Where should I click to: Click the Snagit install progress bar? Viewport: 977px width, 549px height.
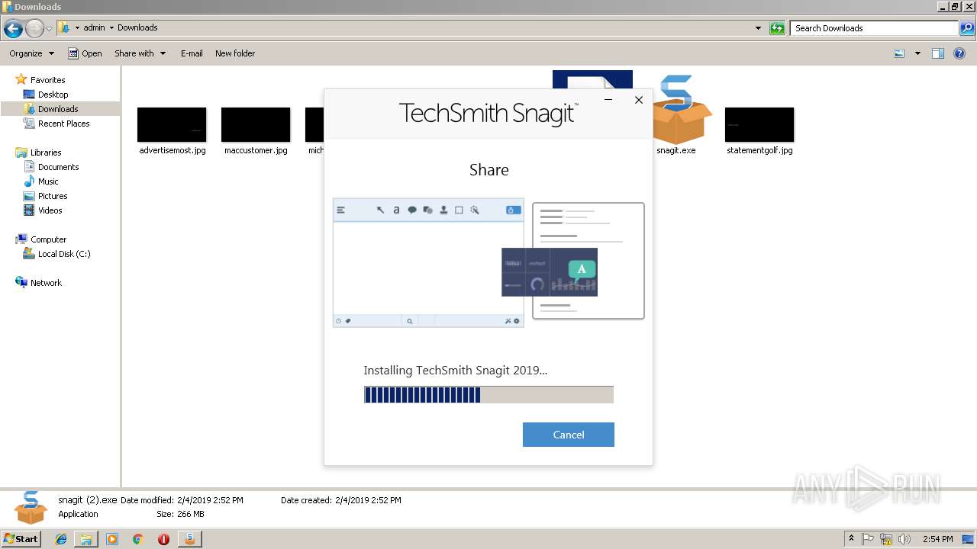click(x=488, y=394)
